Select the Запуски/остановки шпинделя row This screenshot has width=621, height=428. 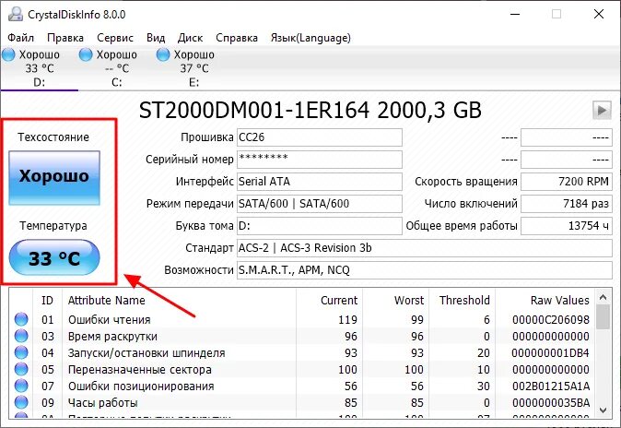[302, 353]
